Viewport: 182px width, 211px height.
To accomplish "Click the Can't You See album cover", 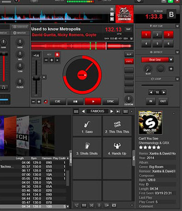I will click(150, 122).
